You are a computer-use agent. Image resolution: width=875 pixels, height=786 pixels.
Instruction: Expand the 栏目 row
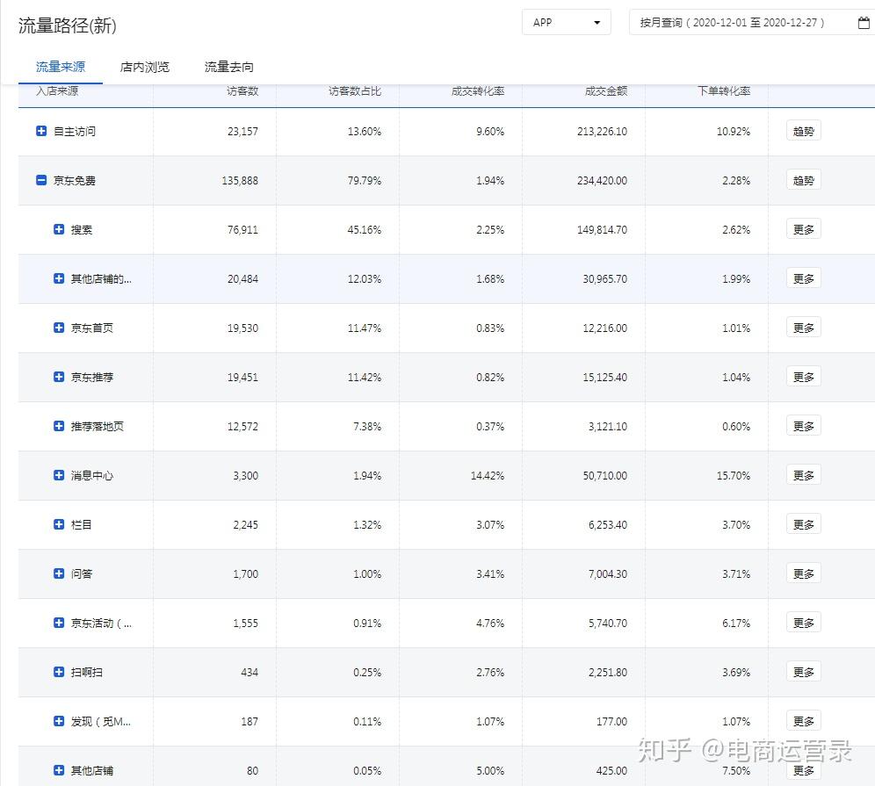(x=59, y=524)
